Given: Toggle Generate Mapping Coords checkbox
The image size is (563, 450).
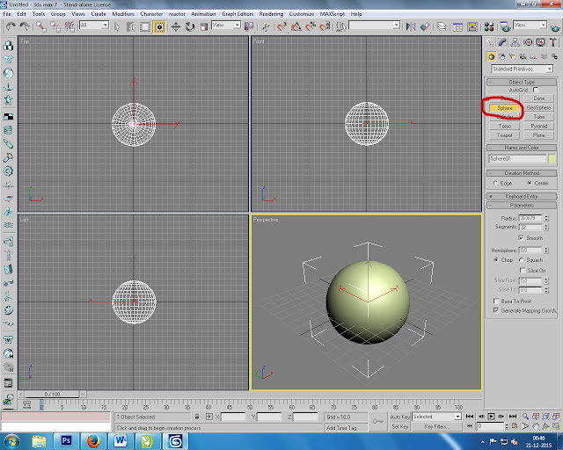Looking at the screenshot, I should click(x=496, y=310).
